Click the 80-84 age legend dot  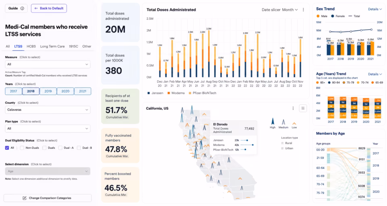pyautogui.click(x=329, y=83)
